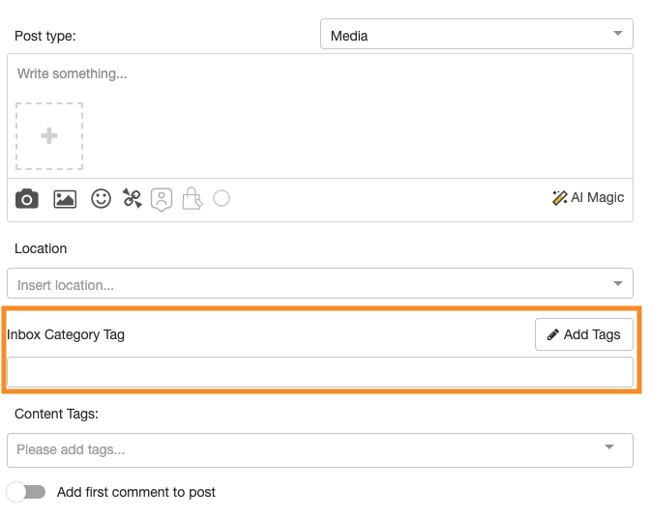
Task: Click the link shortener icon
Action: (133, 199)
